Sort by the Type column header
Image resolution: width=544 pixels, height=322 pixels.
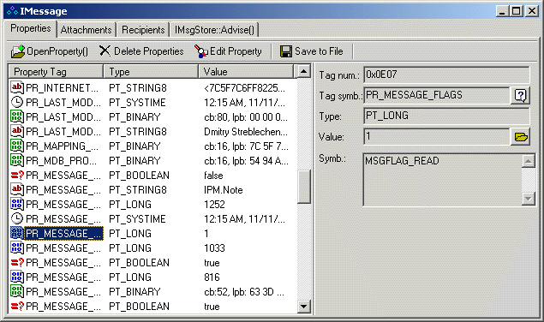coord(151,71)
